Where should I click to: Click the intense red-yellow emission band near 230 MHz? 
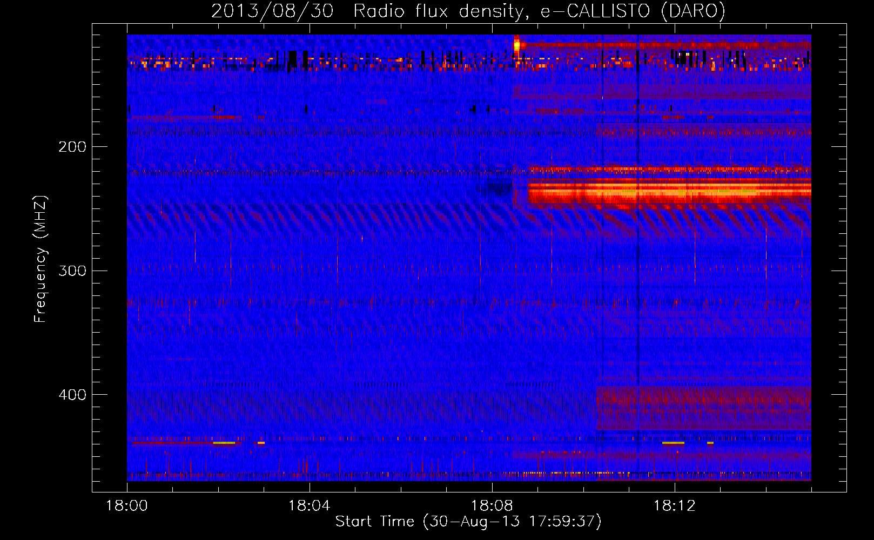669,190
